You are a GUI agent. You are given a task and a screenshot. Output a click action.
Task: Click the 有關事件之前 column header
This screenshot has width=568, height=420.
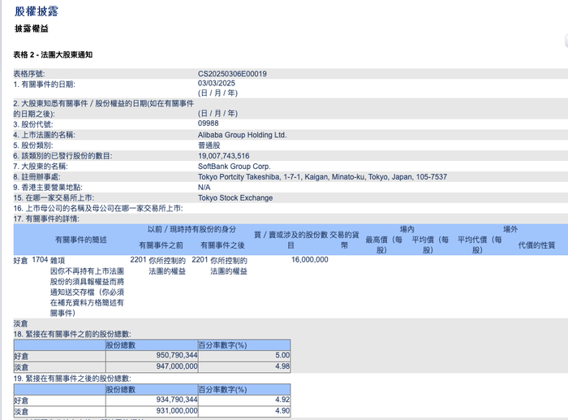tap(161, 245)
